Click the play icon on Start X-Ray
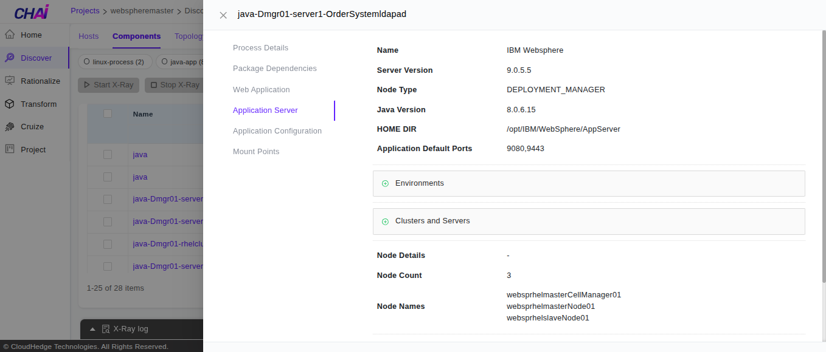Screen dimensions: 826x352 pos(87,85)
